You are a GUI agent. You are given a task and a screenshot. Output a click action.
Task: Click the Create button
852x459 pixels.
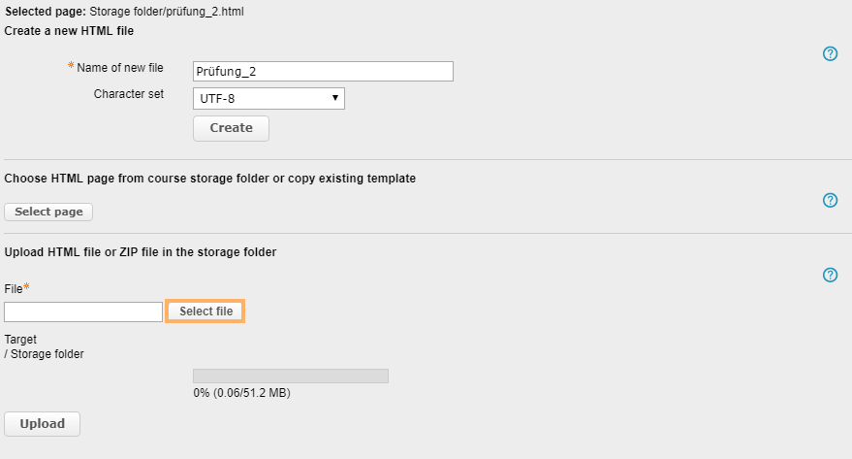pos(231,128)
